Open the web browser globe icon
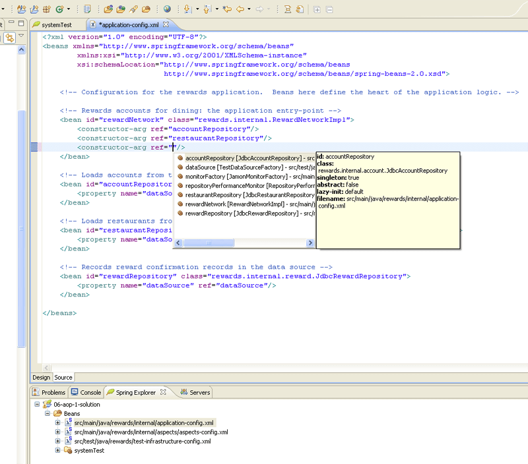 [167, 9]
